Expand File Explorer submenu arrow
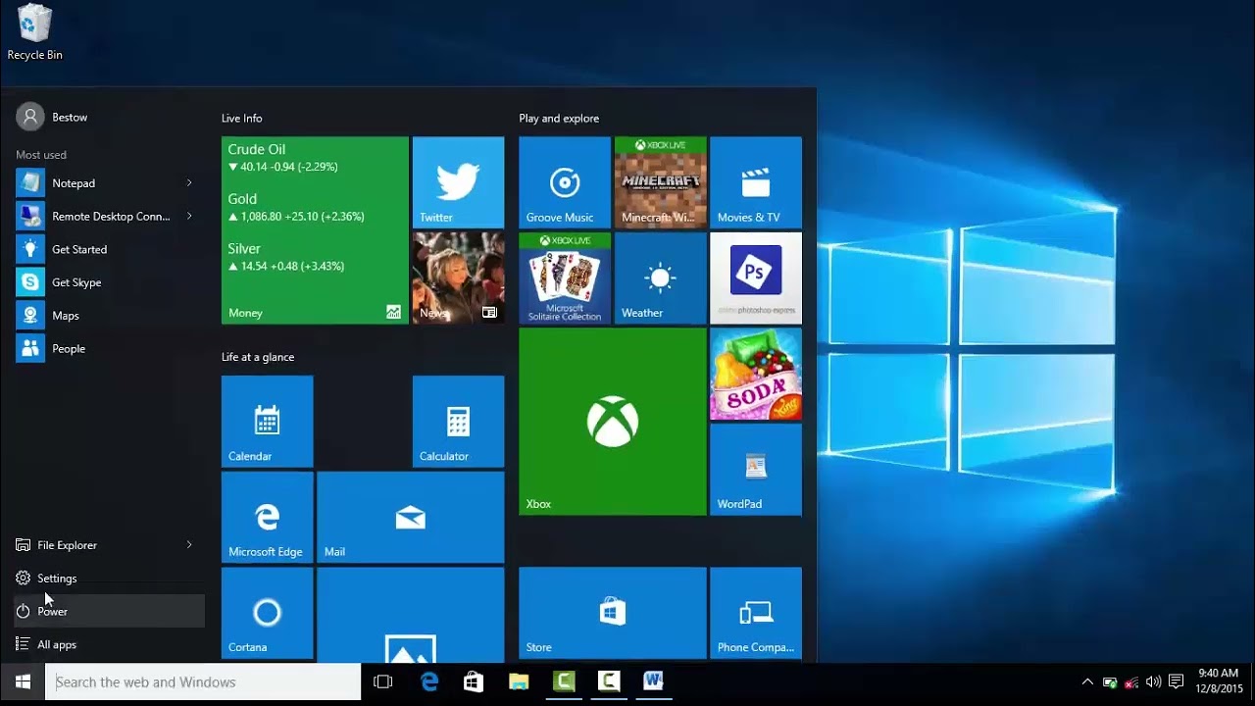The width and height of the screenshot is (1255, 706). (189, 545)
